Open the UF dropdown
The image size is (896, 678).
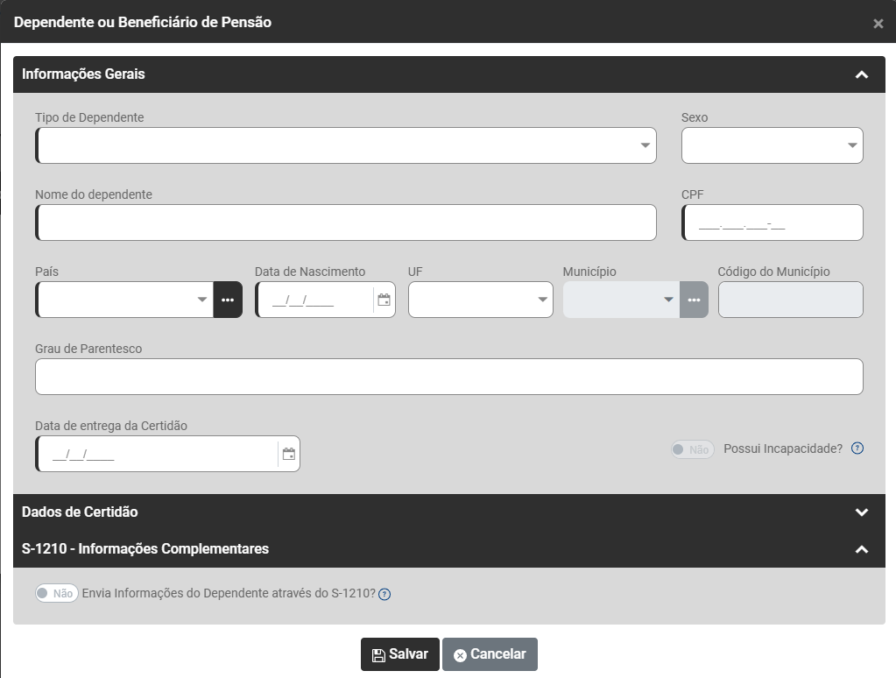tap(480, 300)
